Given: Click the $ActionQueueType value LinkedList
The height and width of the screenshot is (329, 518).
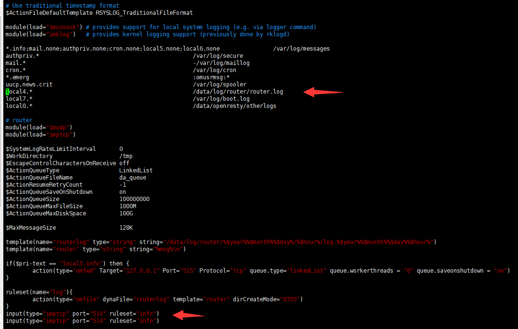Looking at the screenshot, I should point(136,170).
